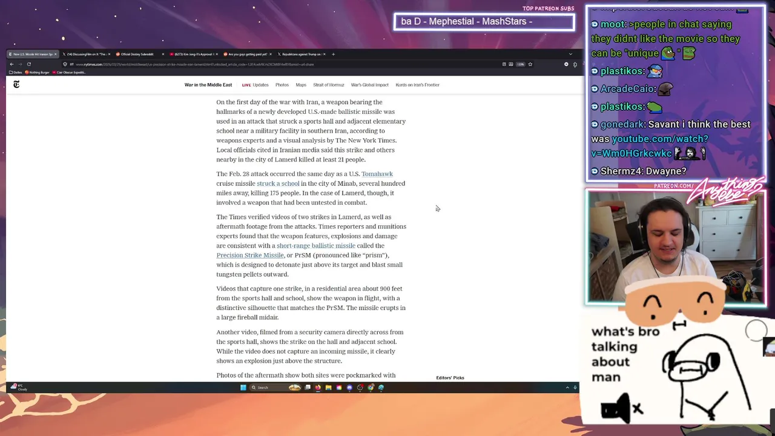Open the Nothing Burger bookmark
The height and width of the screenshot is (436, 775).
click(37, 72)
